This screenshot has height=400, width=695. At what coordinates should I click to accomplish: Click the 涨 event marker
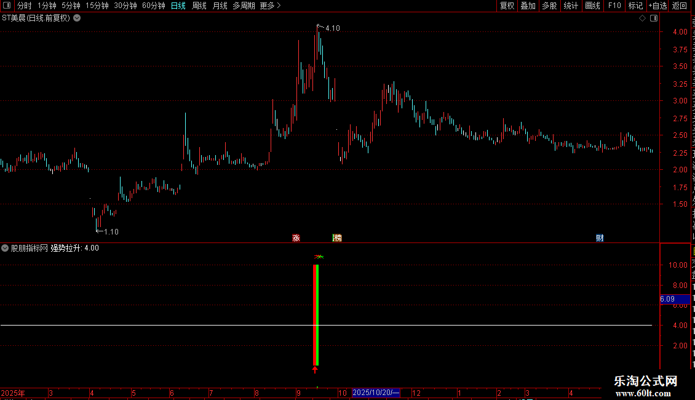(x=296, y=238)
